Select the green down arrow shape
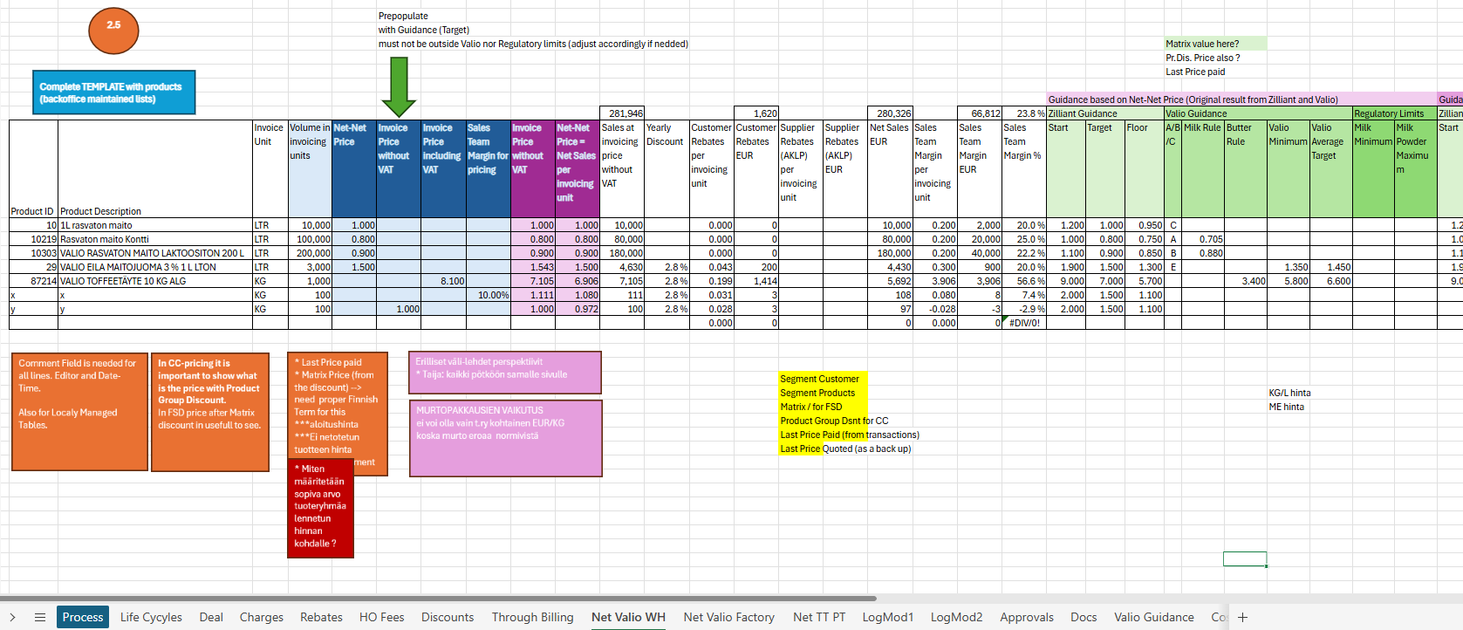 coord(399,86)
